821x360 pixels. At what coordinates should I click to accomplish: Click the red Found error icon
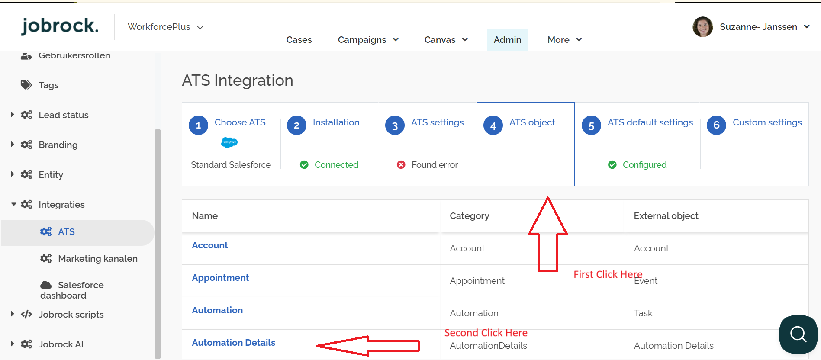click(x=401, y=165)
